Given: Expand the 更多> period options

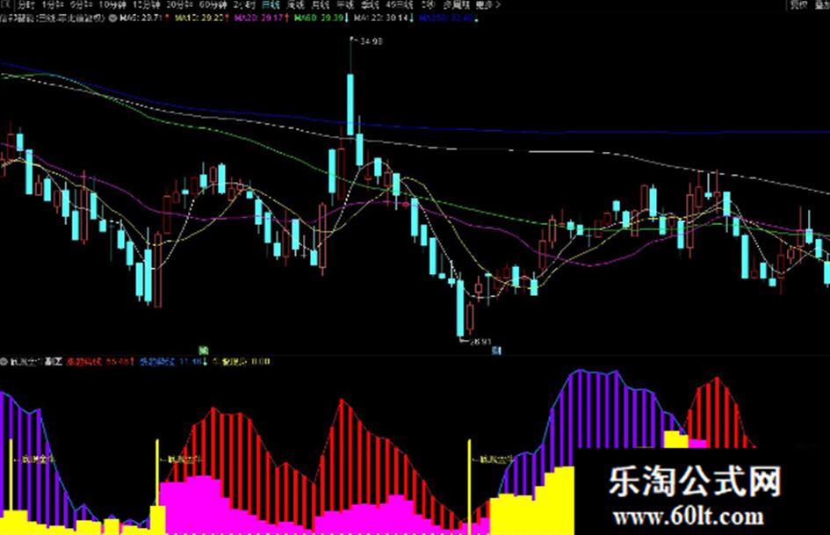Looking at the screenshot, I should click(487, 4).
